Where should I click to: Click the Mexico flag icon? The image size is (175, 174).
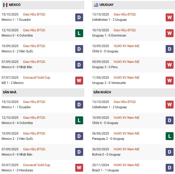pyautogui.click(x=5, y=5)
